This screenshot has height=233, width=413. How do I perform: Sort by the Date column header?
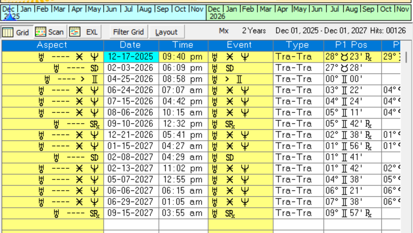point(131,45)
